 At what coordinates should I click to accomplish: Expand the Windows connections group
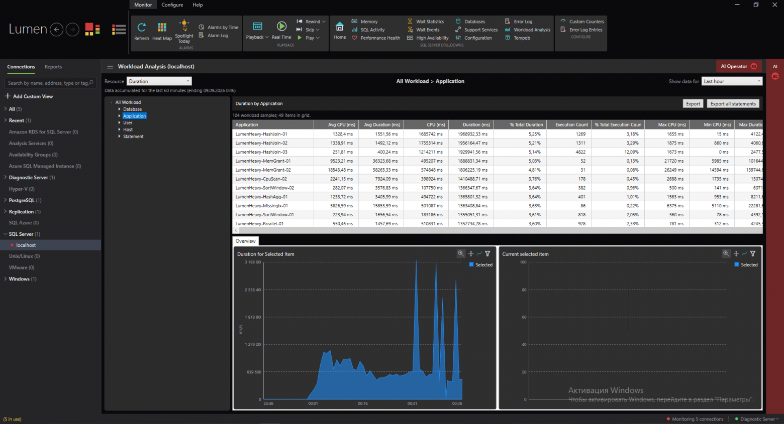point(5,279)
